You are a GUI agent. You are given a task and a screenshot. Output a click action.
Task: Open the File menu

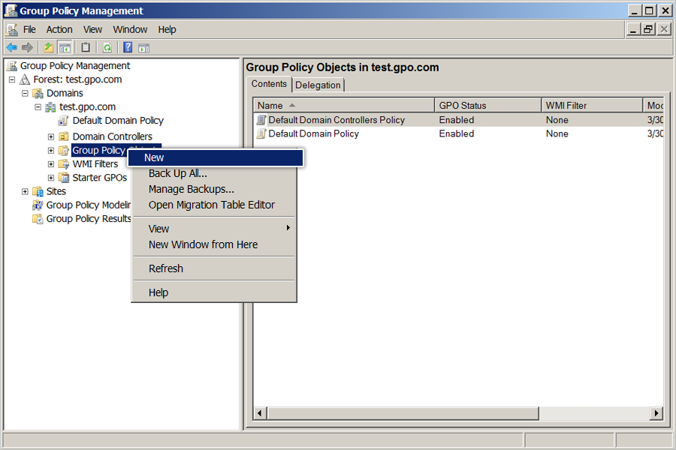29,30
